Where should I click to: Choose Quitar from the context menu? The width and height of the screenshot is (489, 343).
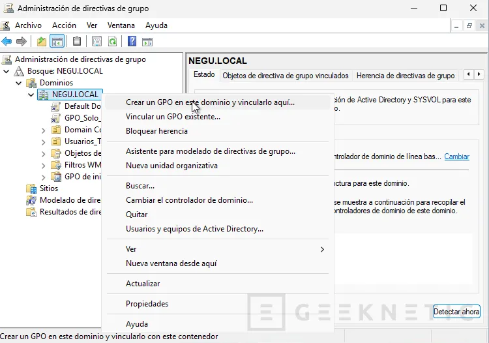(x=218, y=215)
